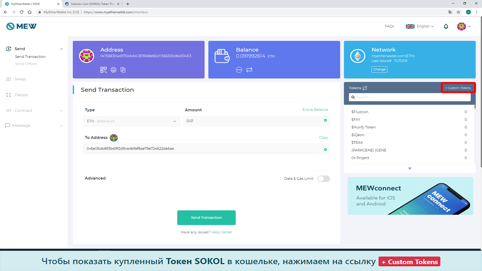482x271 pixels.
Task: Copy wallet address icon
Action: click(x=123, y=70)
